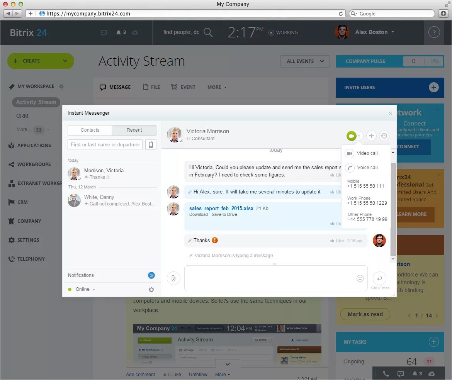Click chat scrollbar up arrow

(x=393, y=153)
